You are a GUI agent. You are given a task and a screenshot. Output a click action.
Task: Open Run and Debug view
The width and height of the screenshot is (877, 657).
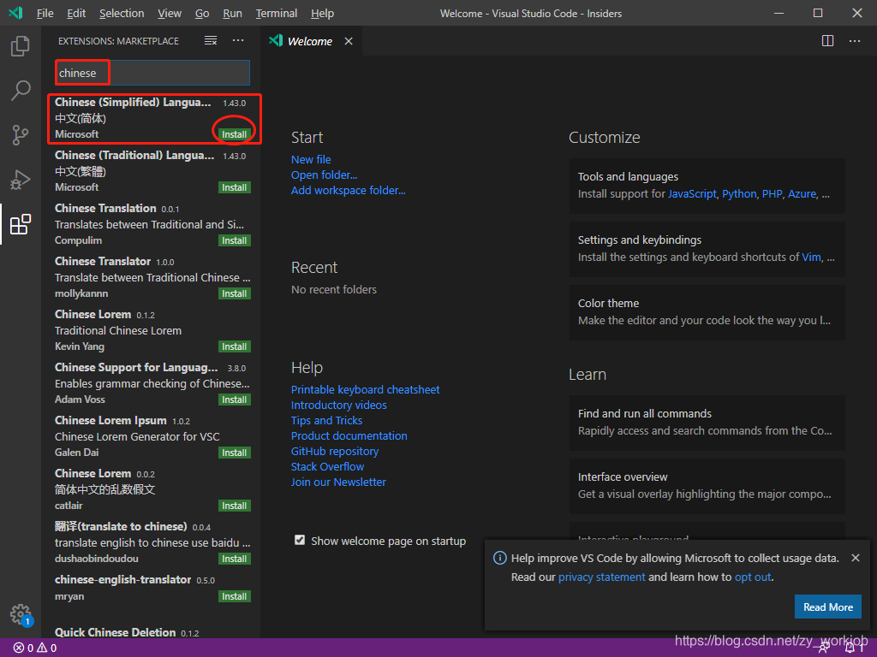[21, 180]
